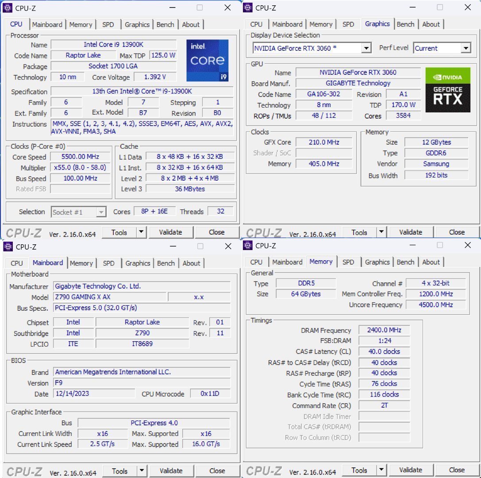Screen dimensions: 481x478
Task: Click the Close button in the Memory tab window
Action: (x=457, y=470)
